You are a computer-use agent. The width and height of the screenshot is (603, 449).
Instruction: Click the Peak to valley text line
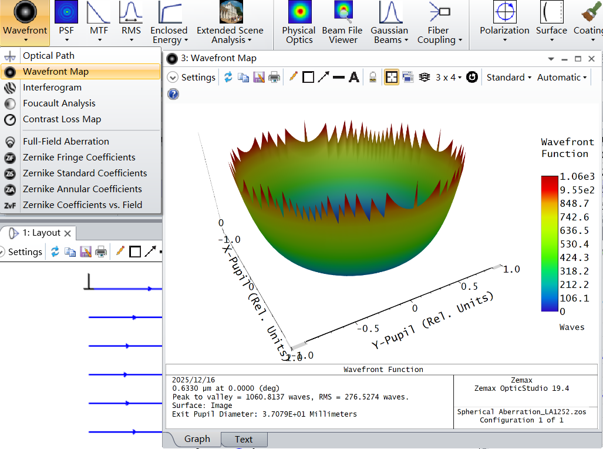(x=291, y=397)
